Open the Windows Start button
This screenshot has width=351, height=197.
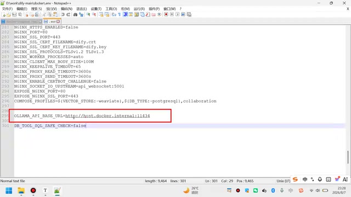(9, 190)
